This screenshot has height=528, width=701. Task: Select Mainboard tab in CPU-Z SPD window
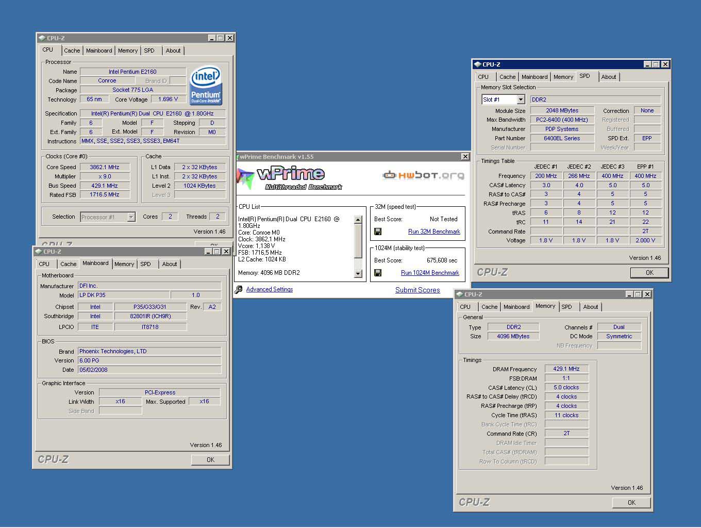(535, 77)
